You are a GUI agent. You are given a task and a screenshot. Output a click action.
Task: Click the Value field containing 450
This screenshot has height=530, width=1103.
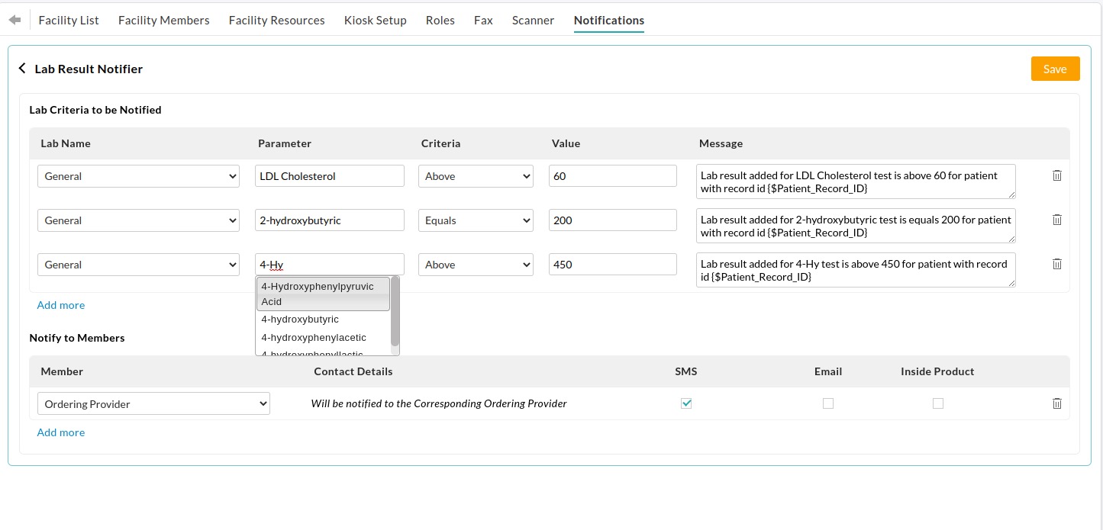coord(612,264)
